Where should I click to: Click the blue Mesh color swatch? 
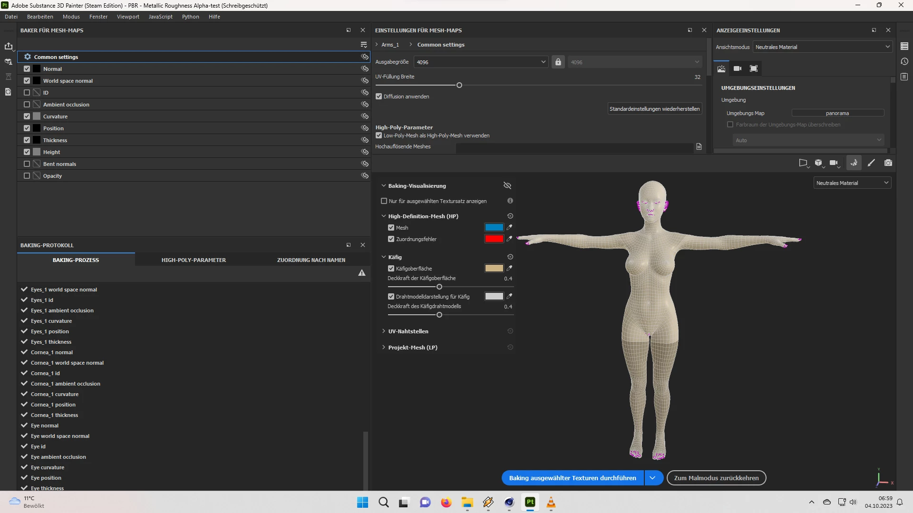(494, 227)
